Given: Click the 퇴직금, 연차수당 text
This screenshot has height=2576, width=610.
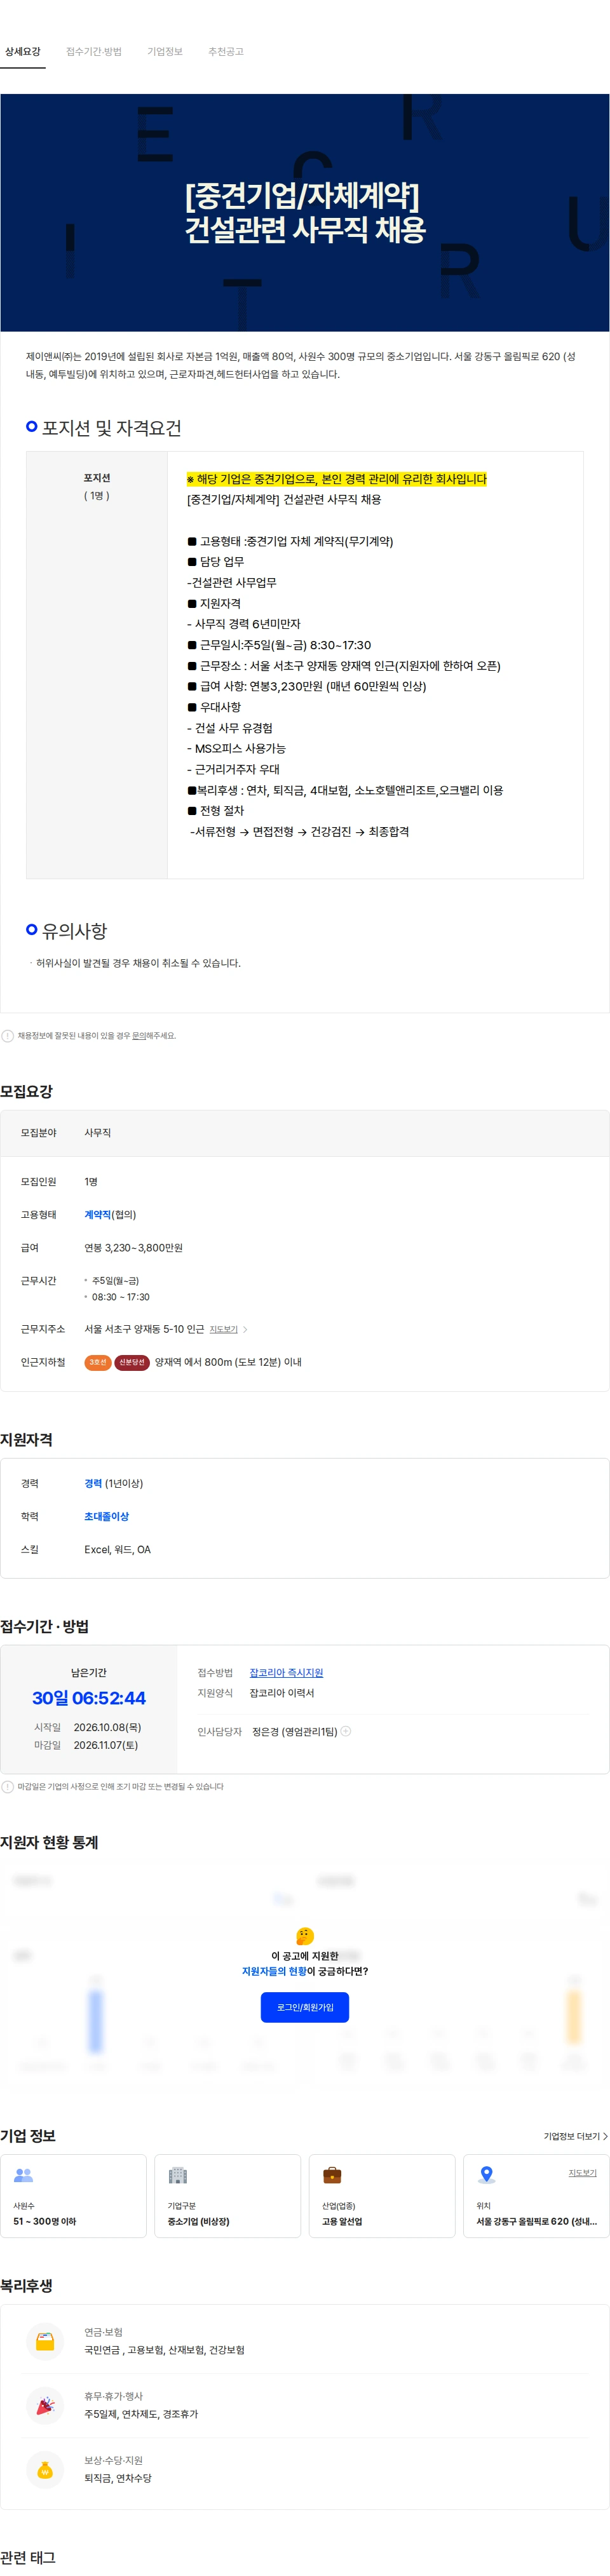Looking at the screenshot, I should pos(118,2478).
